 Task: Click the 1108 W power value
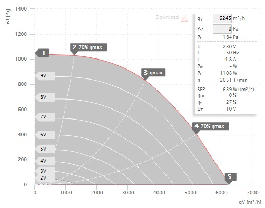tap(229, 73)
